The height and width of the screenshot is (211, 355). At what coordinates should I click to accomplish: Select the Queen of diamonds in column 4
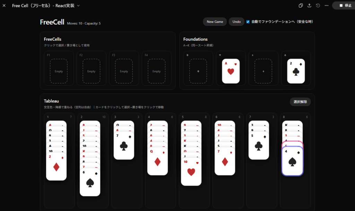(x=158, y=161)
